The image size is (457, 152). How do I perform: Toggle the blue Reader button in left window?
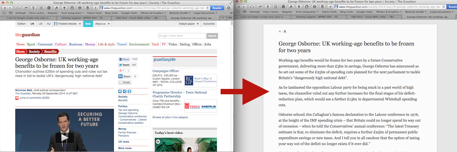[217, 8]
